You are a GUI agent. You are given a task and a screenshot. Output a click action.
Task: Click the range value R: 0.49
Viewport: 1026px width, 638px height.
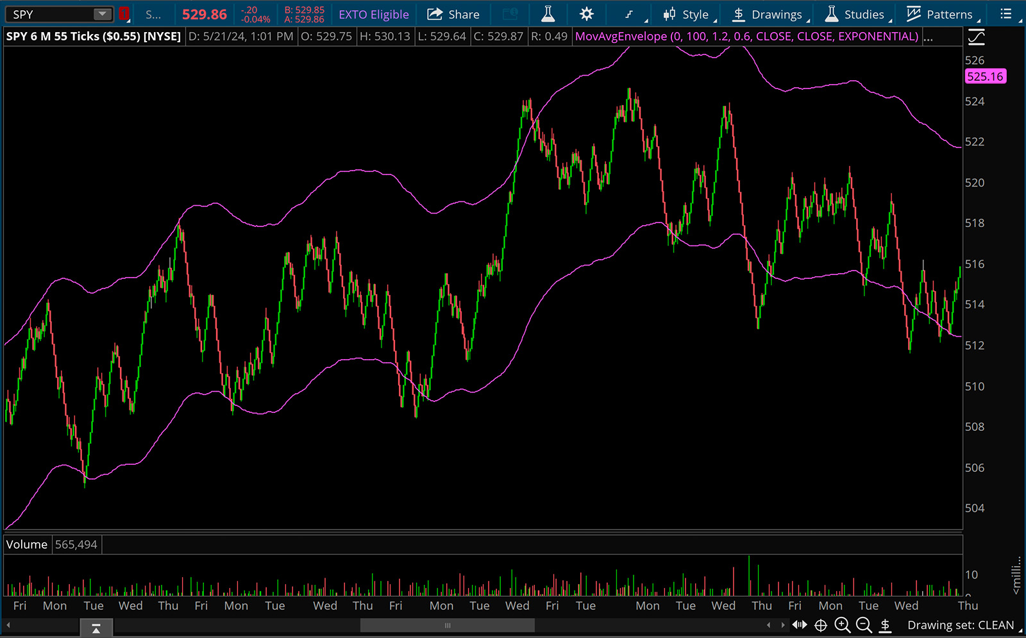[x=550, y=37]
